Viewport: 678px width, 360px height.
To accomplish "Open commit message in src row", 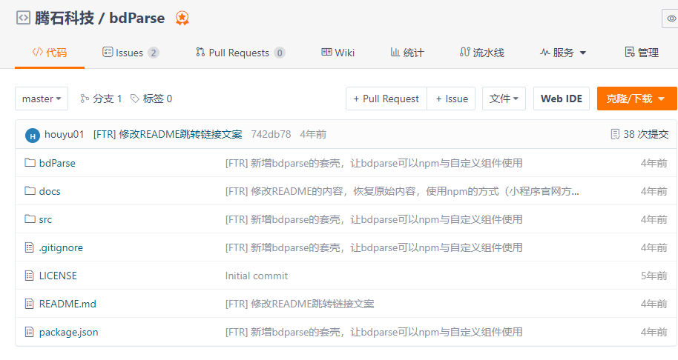I will (374, 219).
